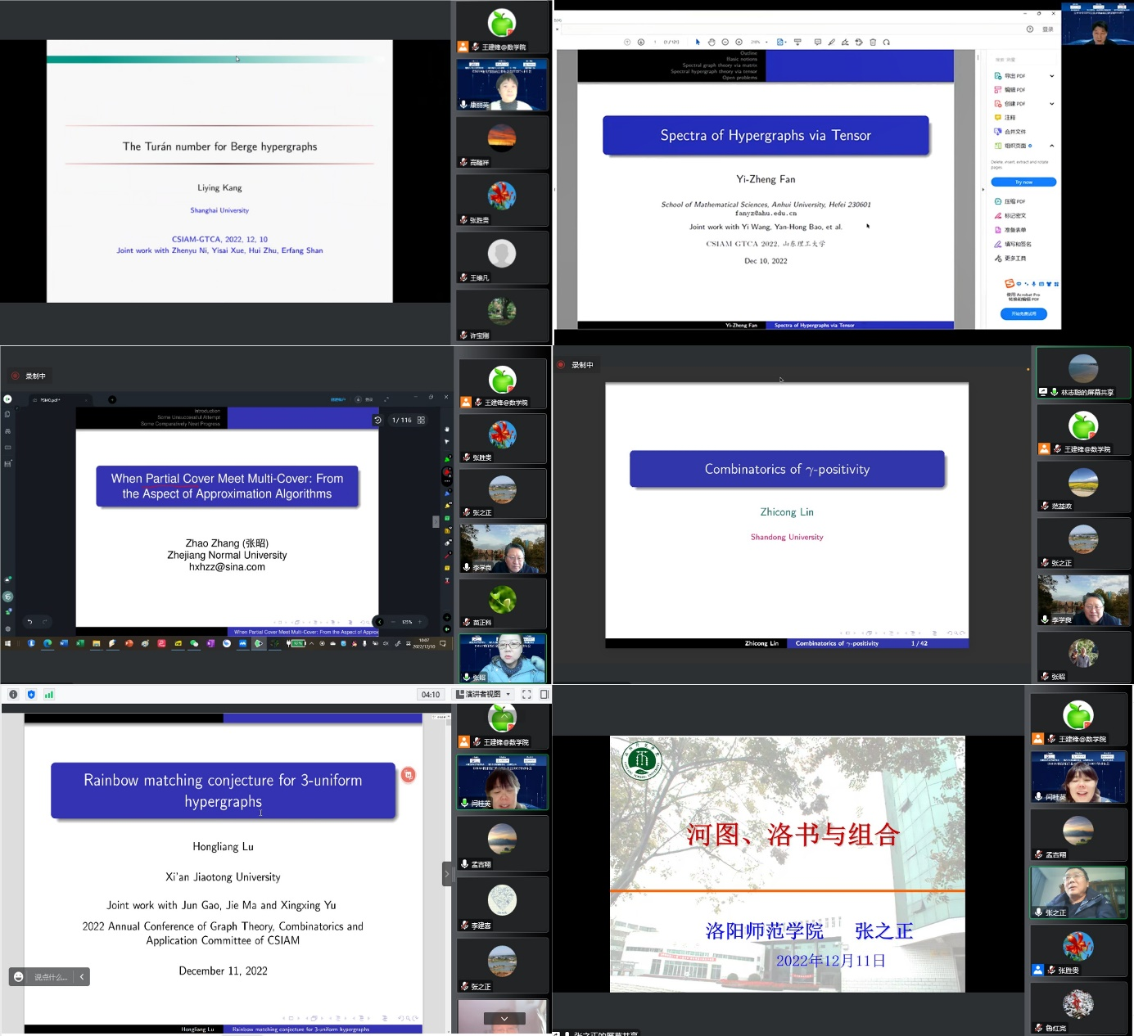Select 张昭 speaker video thumbnail
This screenshot has width=1134, height=1036.
click(503, 659)
